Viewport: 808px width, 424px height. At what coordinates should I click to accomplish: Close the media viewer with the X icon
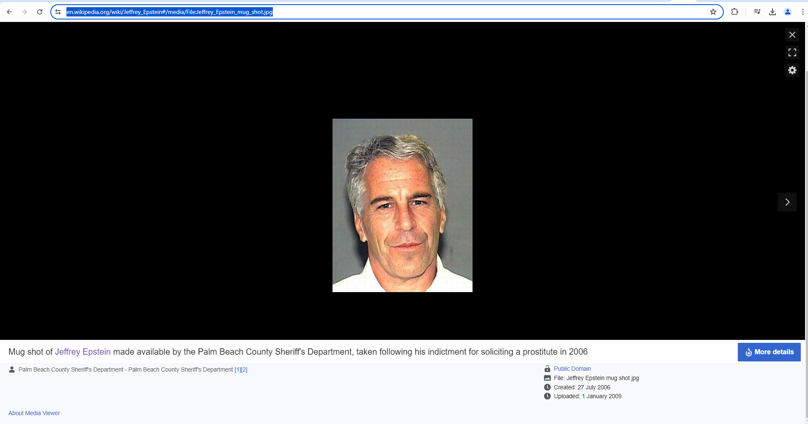pyautogui.click(x=792, y=35)
